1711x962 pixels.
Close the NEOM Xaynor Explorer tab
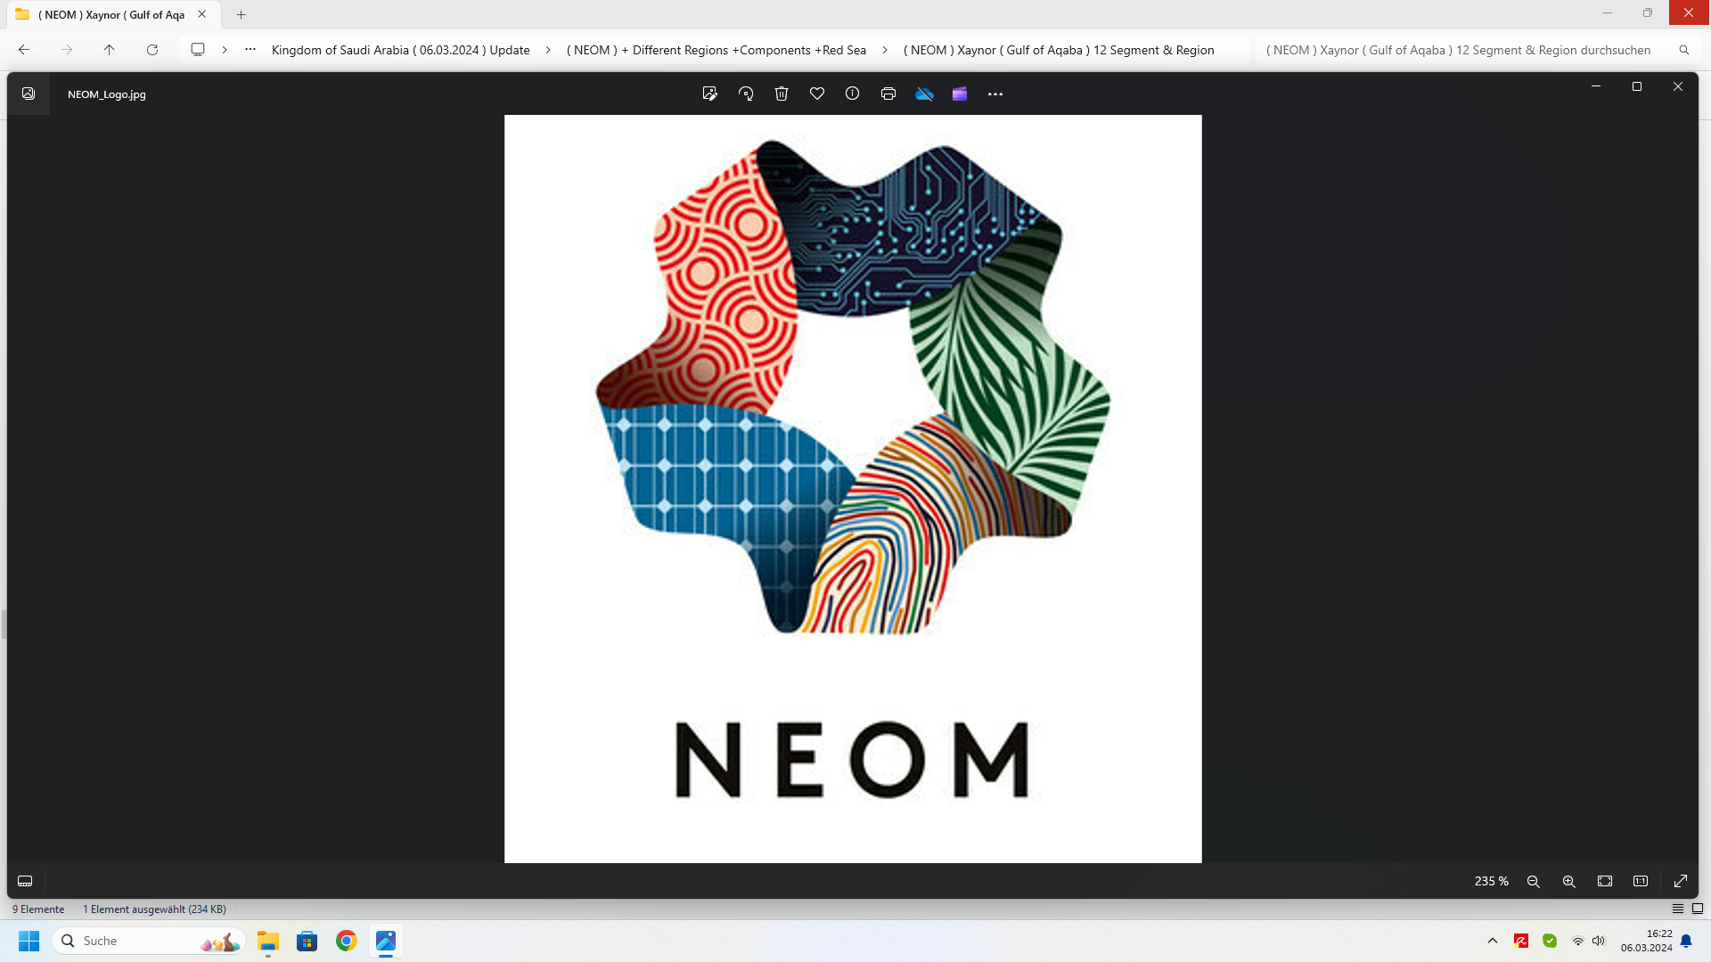coord(202,14)
